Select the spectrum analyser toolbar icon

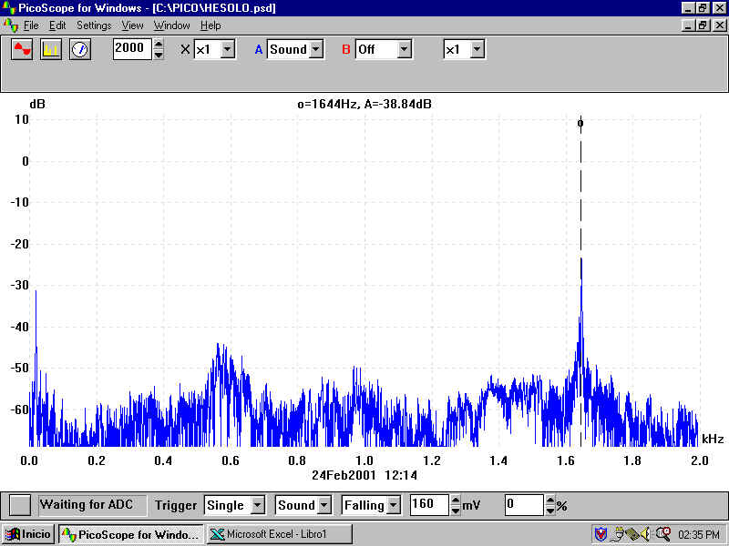pyautogui.click(x=51, y=49)
